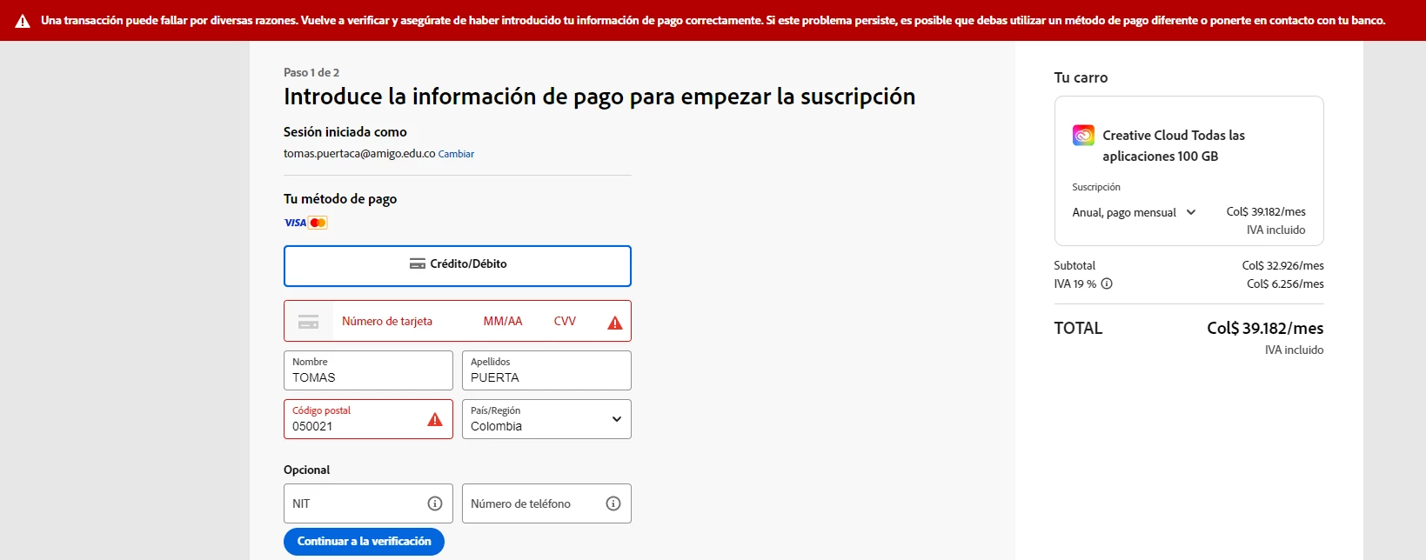Click the Mastercard logo
The height and width of the screenshot is (560, 1426).
pyautogui.click(x=318, y=223)
